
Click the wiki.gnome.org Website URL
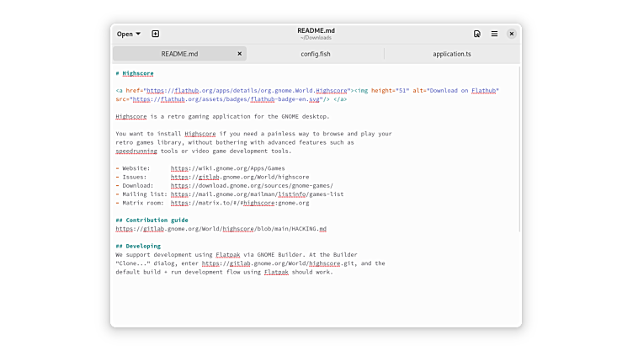coord(227,168)
